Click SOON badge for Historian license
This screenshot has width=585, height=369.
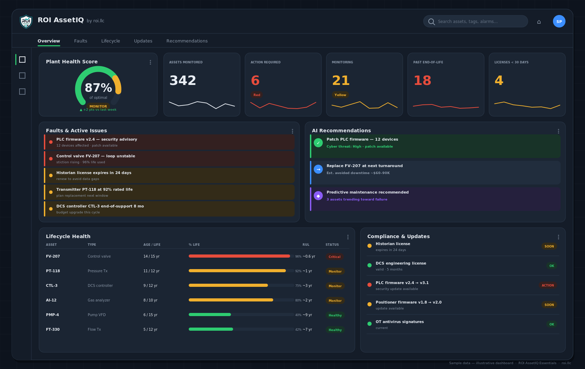coord(549,247)
